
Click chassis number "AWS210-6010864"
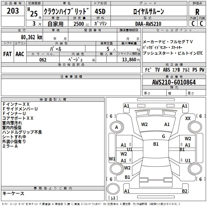[x=174, y=82]
